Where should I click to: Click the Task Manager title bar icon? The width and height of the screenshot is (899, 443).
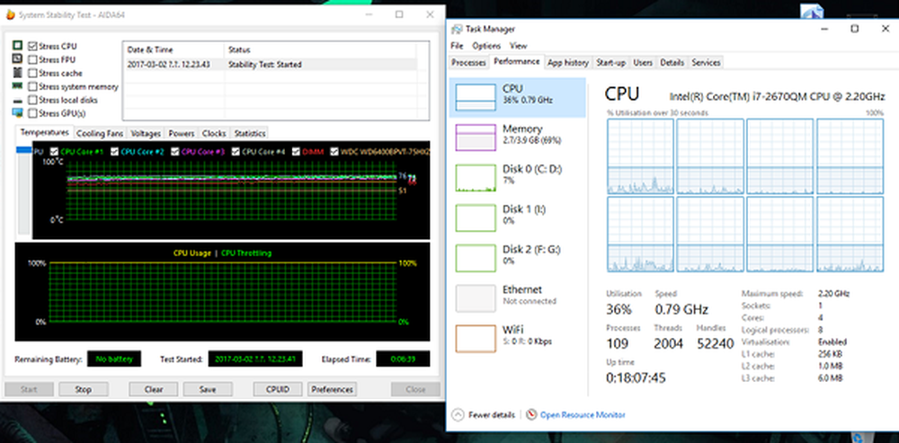[457, 30]
